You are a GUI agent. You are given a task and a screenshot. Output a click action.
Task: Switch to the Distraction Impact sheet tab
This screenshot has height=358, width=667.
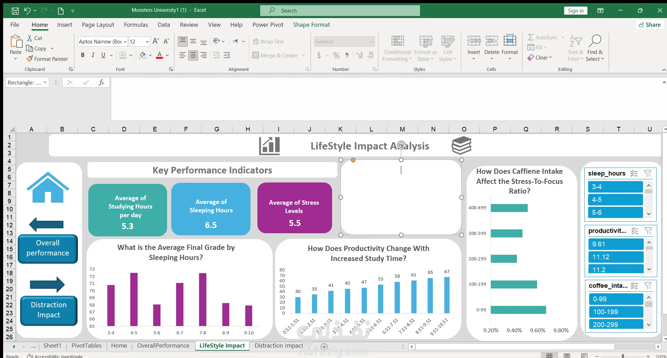pos(279,345)
